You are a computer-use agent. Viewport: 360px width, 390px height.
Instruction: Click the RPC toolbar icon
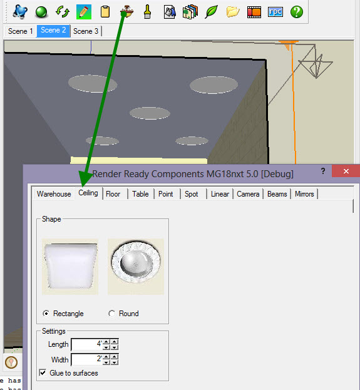[275, 12]
